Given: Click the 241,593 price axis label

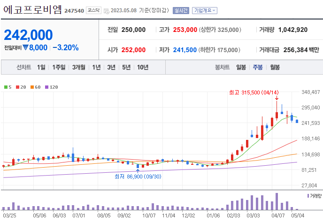Looking at the screenshot, I should pyautogui.click(x=311, y=123).
